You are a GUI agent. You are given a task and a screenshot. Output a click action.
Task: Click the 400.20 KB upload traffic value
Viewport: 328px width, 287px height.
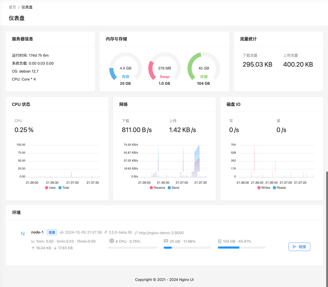tap(298, 64)
